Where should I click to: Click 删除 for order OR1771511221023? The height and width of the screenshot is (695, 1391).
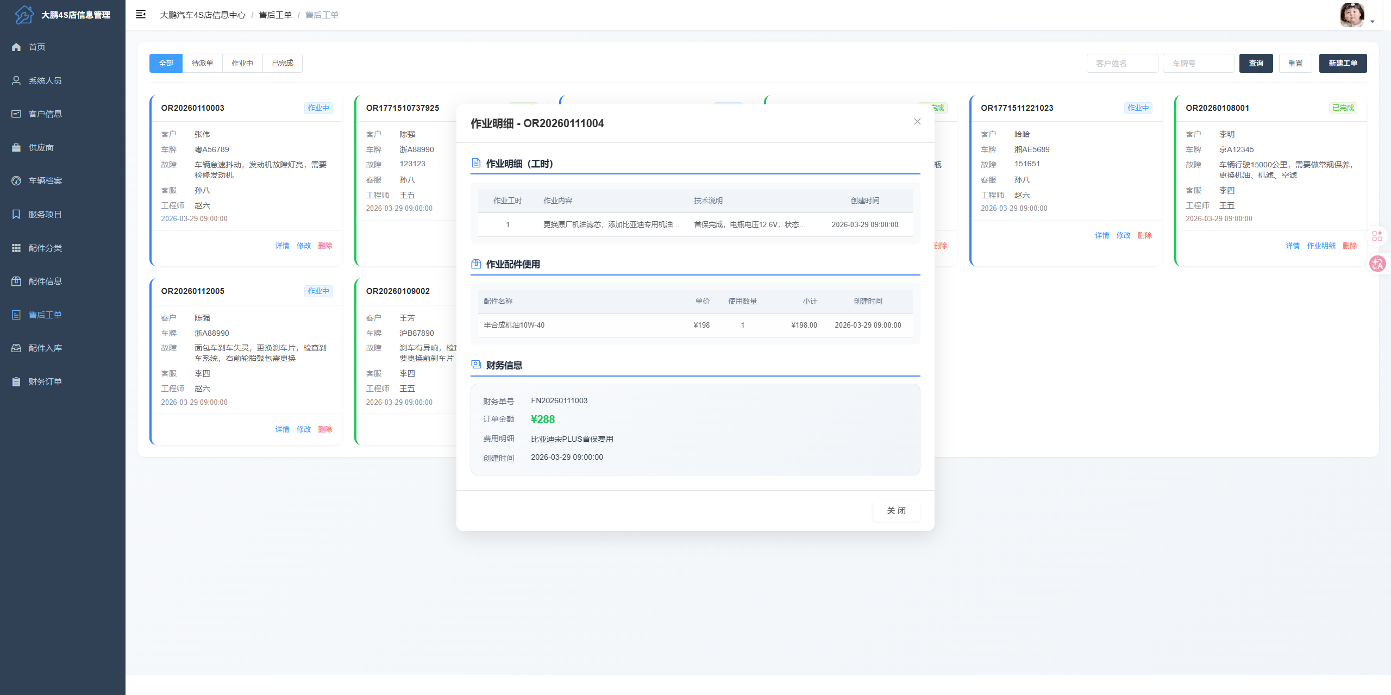(x=1145, y=235)
